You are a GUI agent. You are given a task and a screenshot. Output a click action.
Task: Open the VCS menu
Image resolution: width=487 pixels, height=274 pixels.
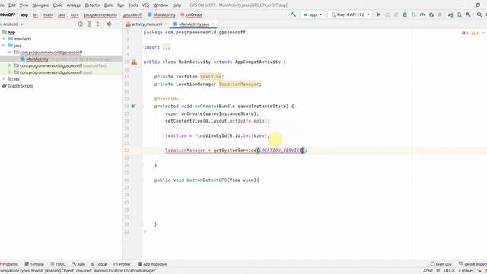[x=145, y=5]
